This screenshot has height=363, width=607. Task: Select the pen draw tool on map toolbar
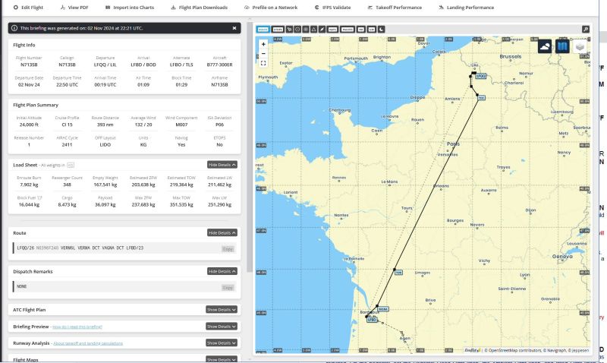click(x=322, y=30)
